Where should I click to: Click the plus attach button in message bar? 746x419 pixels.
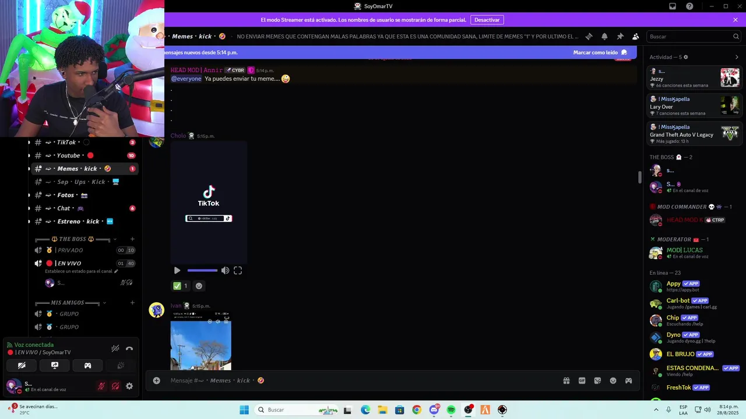[x=156, y=381]
